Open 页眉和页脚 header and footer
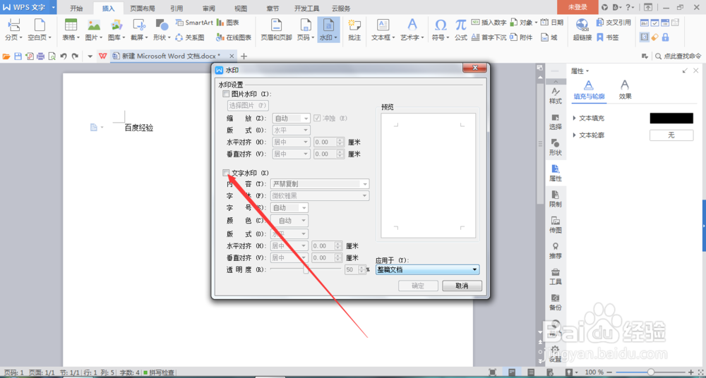706x378 pixels. click(x=276, y=30)
